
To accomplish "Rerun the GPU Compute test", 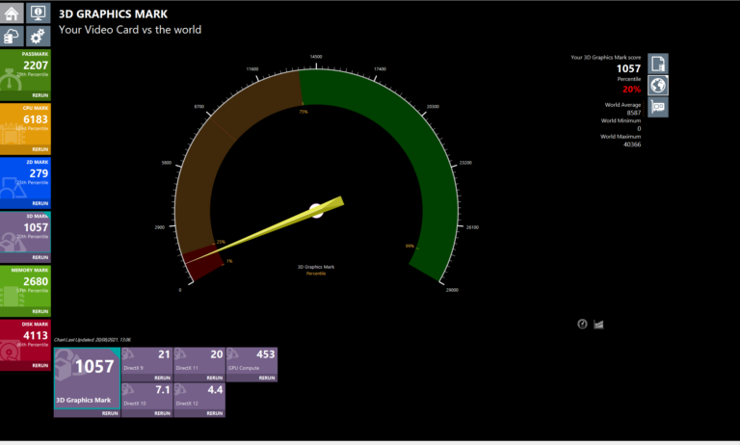I will click(x=267, y=379).
